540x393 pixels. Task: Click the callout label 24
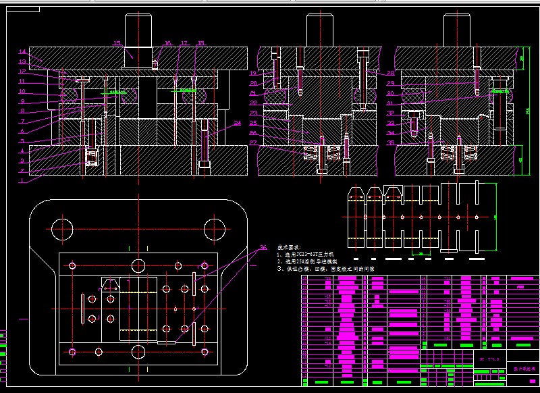coord(238,123)
